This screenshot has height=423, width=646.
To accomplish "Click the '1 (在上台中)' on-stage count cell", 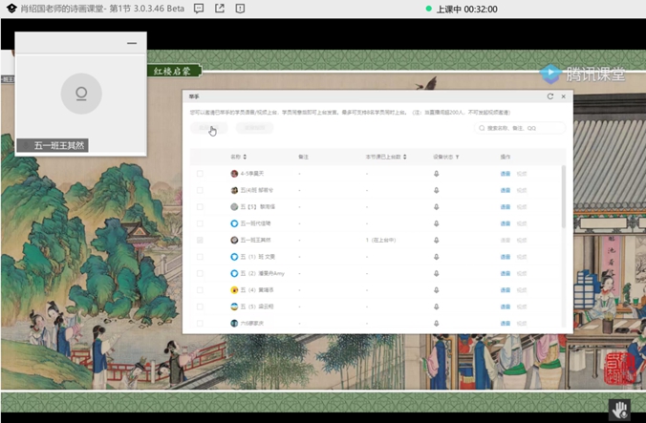I will (x=380, y=240).
